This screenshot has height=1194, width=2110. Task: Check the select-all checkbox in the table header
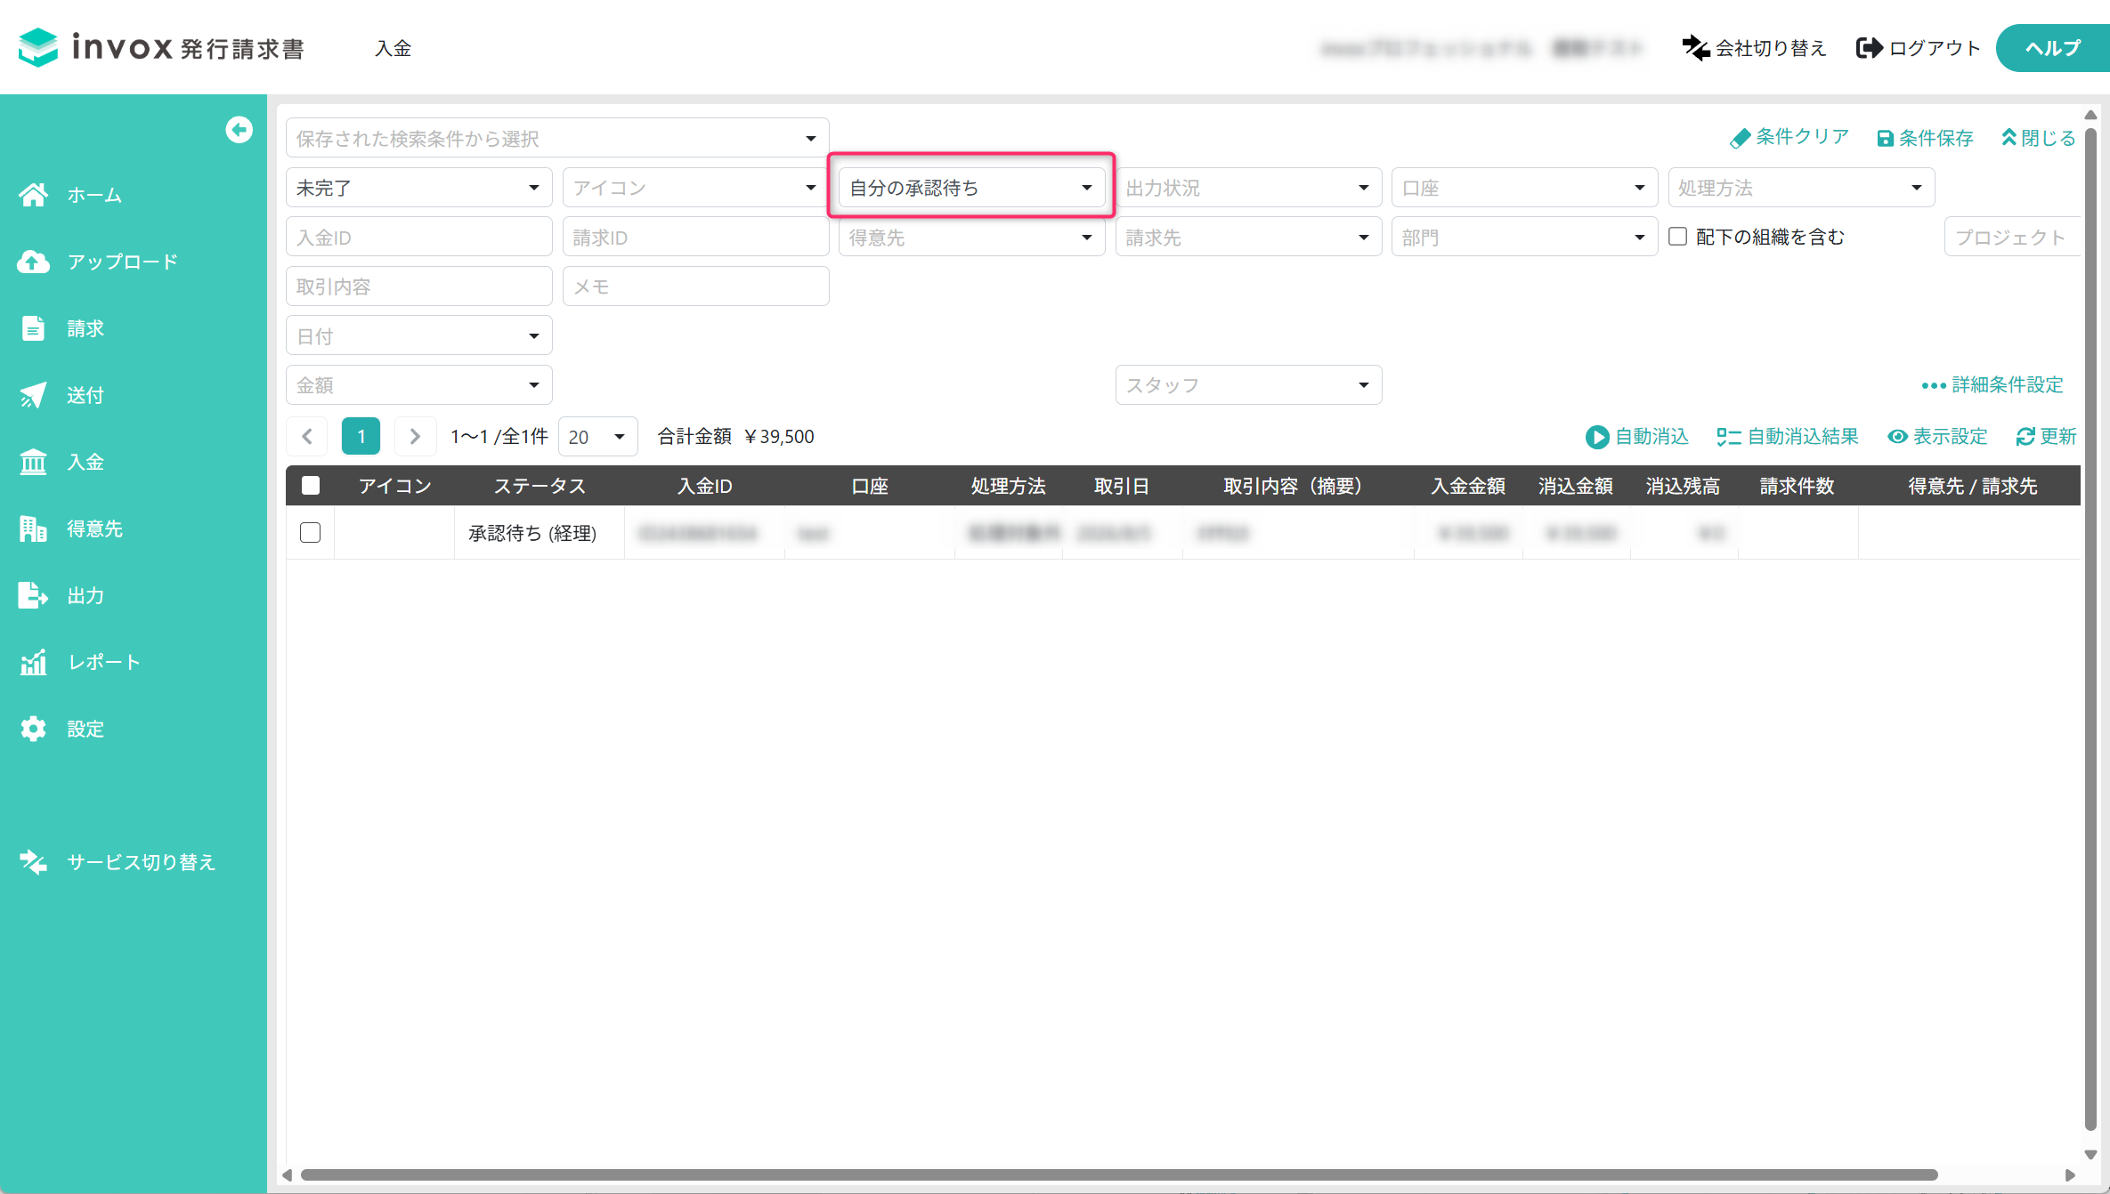click(x=311, y=486)
